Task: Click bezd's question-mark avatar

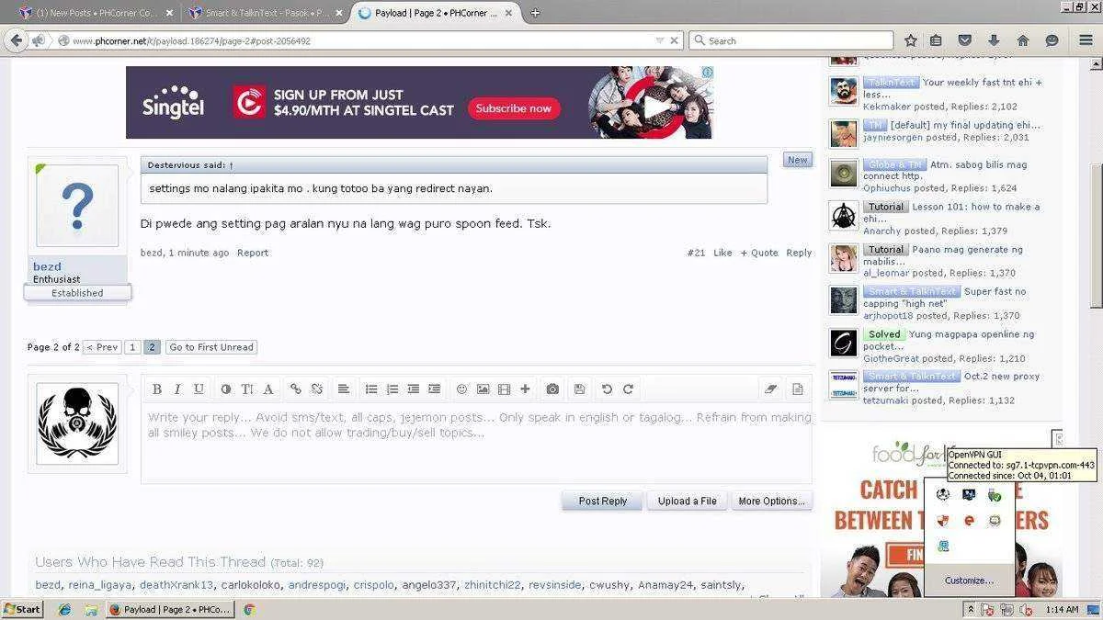Action: click(77, 206)
